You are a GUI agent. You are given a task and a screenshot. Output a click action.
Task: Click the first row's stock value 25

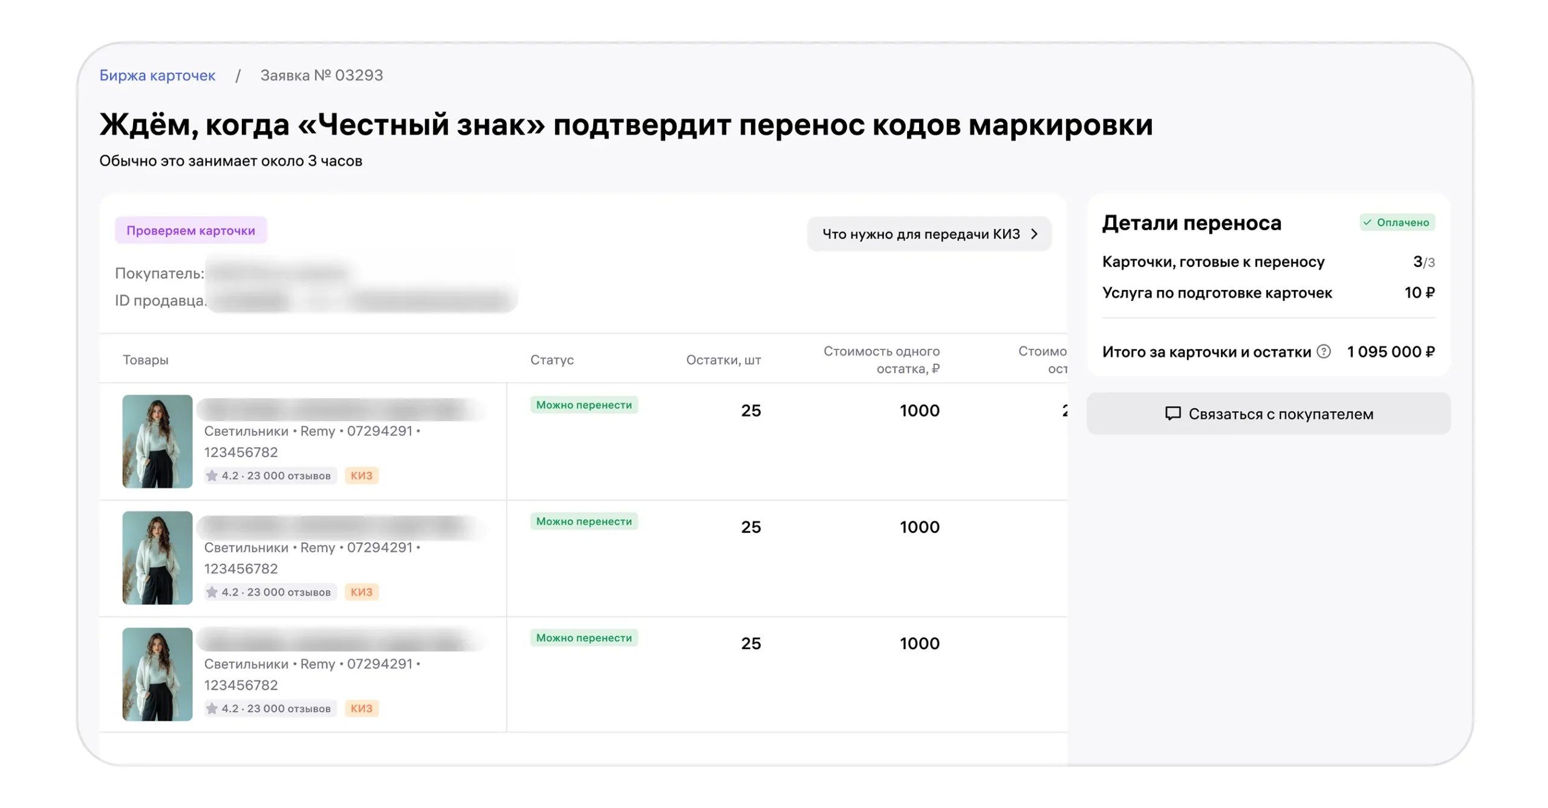[x=750, y=411]
